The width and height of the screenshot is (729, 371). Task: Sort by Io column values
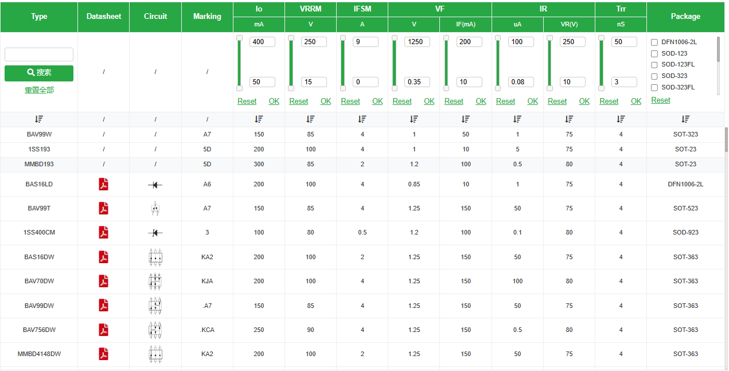pos(259,119)
